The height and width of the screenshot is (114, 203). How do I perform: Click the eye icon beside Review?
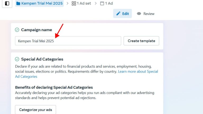[139, 14]
